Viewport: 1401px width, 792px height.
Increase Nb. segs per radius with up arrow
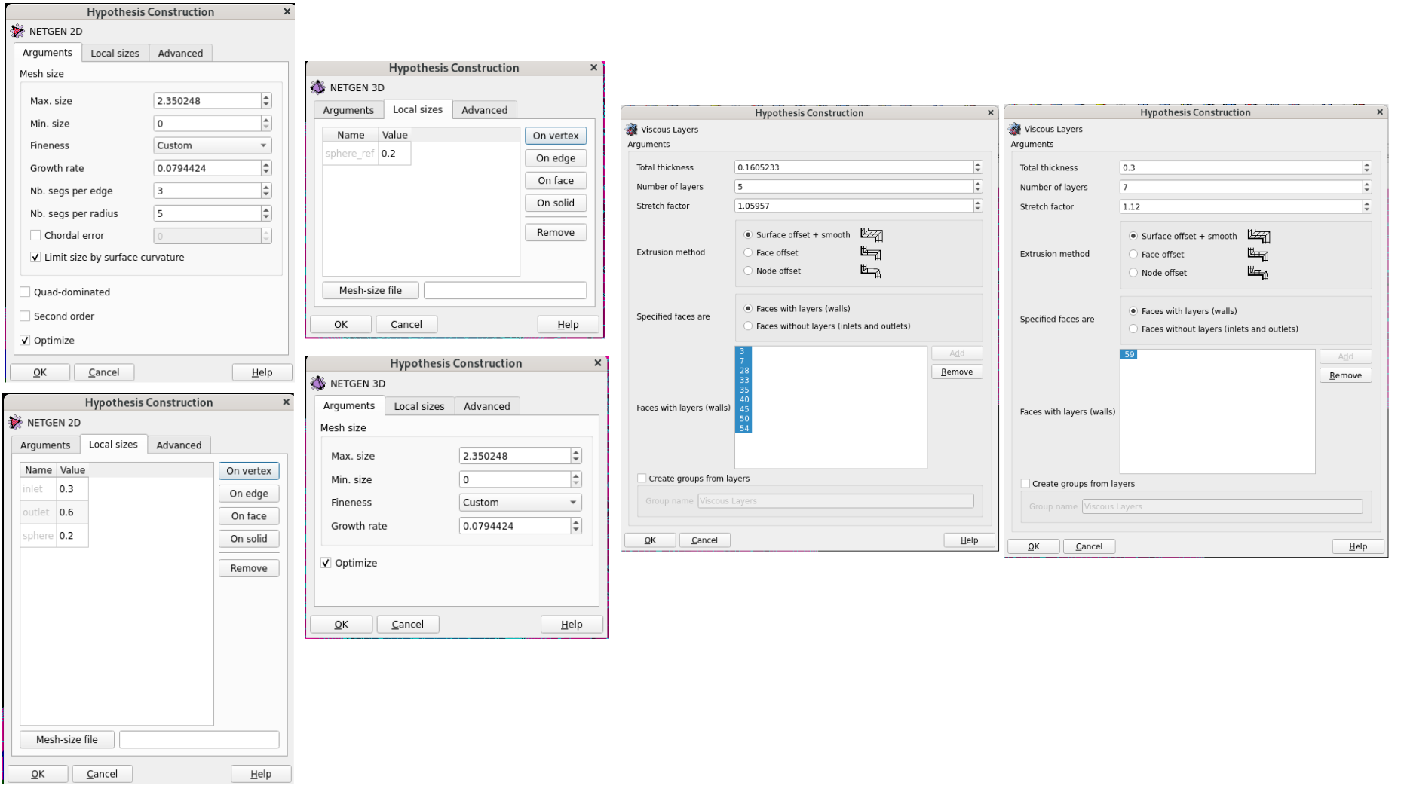click(266, 210)
